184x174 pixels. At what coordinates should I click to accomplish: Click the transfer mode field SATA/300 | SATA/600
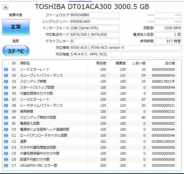pyautogui.click(x=94, y=35)
